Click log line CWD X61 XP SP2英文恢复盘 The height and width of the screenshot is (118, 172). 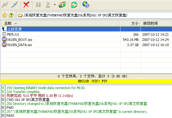pos(25,100)
